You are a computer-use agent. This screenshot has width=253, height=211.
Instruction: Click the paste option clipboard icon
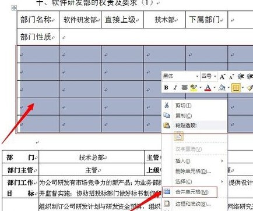pos(178,136)
